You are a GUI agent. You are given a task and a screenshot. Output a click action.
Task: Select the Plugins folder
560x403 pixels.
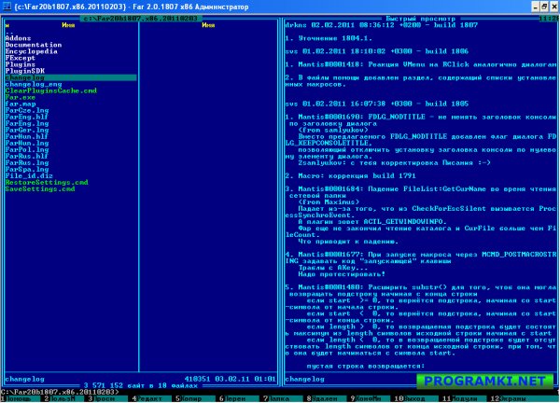tap(20, 64)
